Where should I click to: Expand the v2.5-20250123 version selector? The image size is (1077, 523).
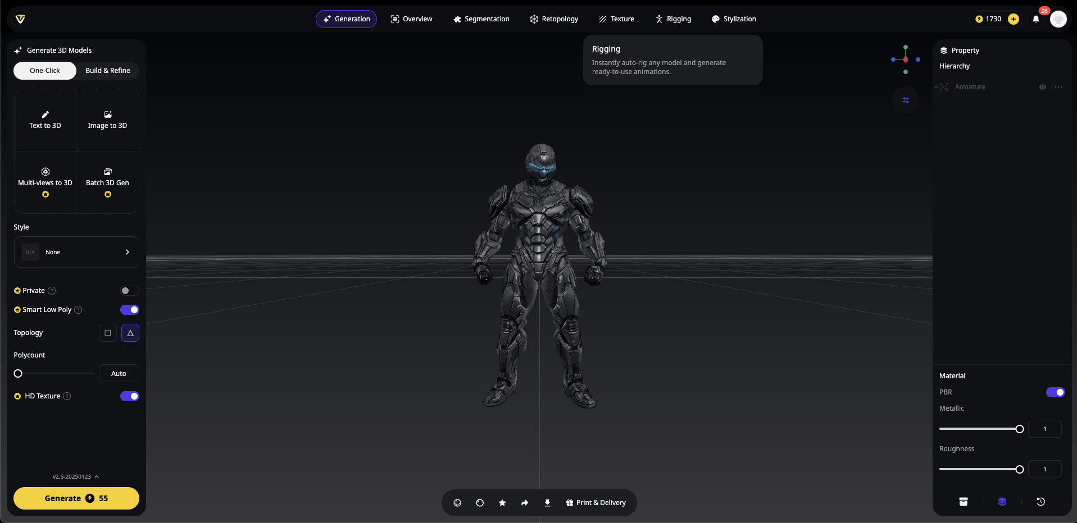[76, 476]
